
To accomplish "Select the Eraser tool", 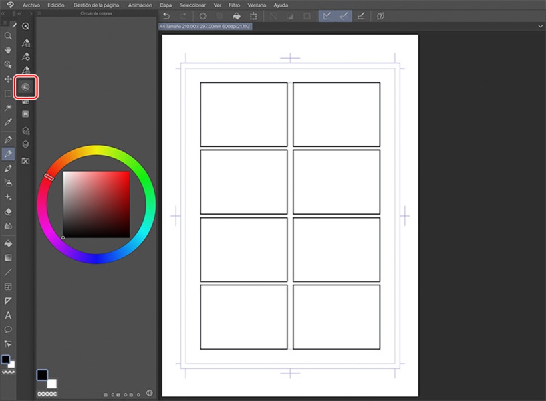I will tap(8, 211).
